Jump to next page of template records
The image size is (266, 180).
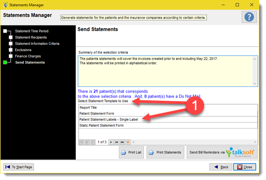(x=117, y=142)
